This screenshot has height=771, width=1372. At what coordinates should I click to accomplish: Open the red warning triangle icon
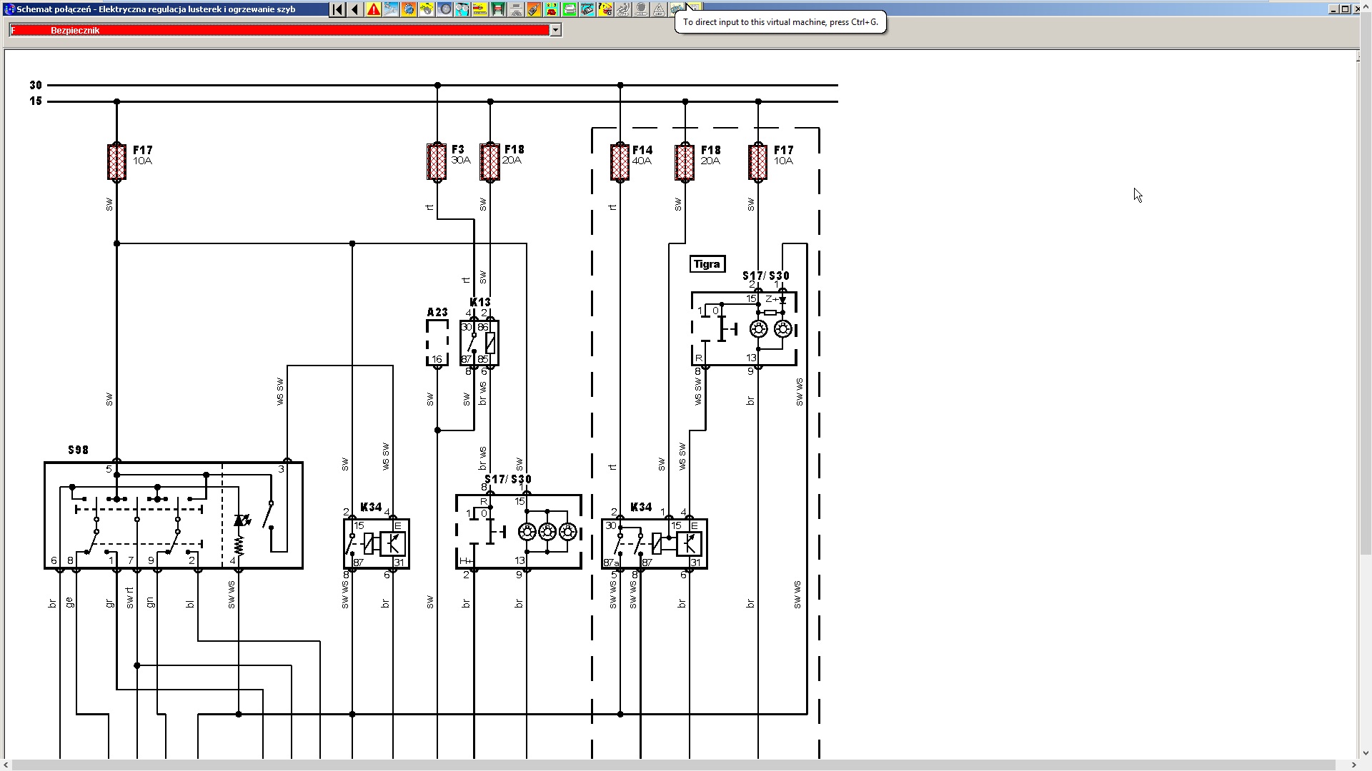[x=373, y=9]
